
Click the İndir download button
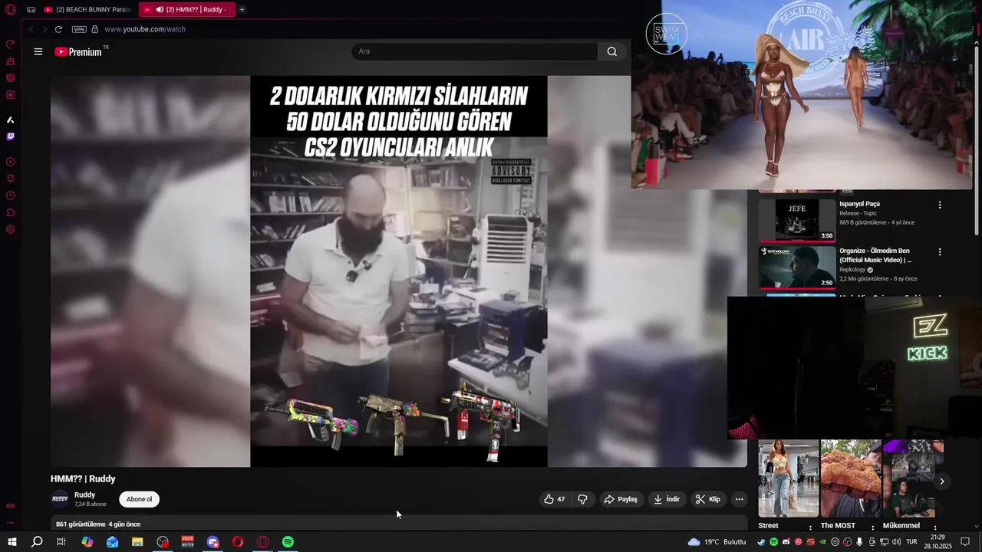coord(667,499)
